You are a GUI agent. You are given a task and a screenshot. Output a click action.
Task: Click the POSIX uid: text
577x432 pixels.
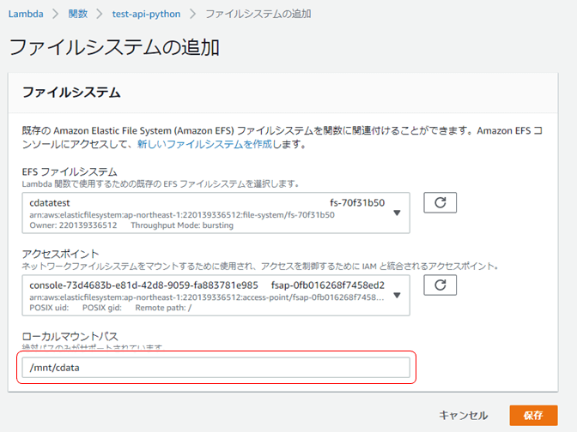(x=49, y=308)
